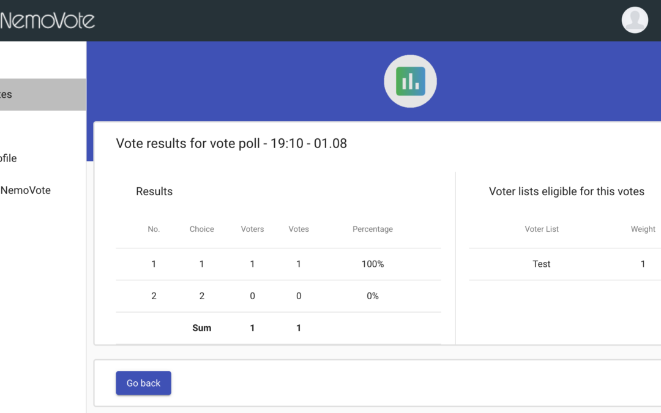Click the Choice column header
Image resolution: width=661 pixels, height=413 pixels.
[x=202, y=229]
